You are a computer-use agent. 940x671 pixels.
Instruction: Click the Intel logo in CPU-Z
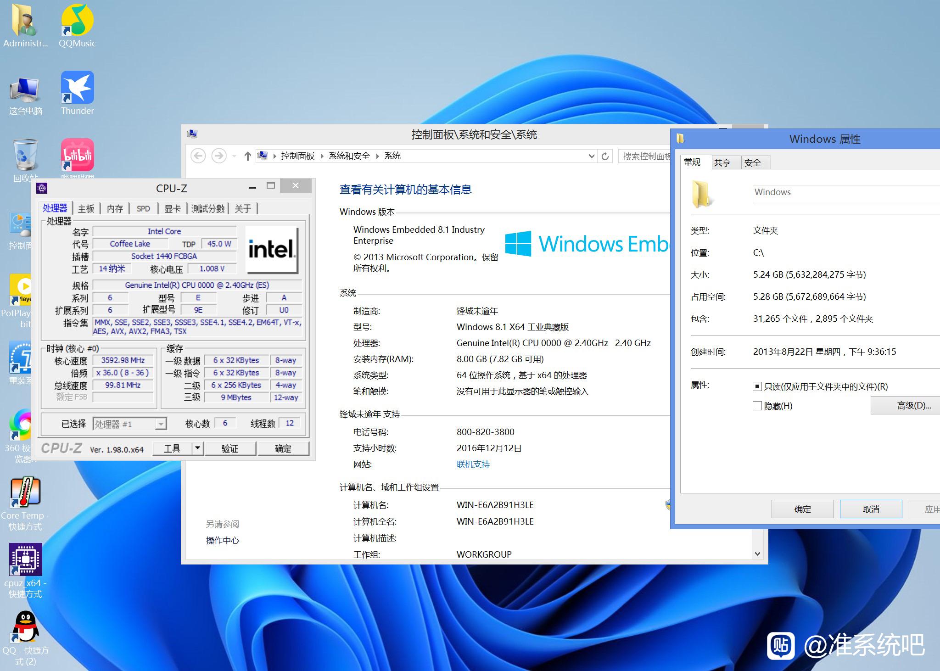coord(271,250)
